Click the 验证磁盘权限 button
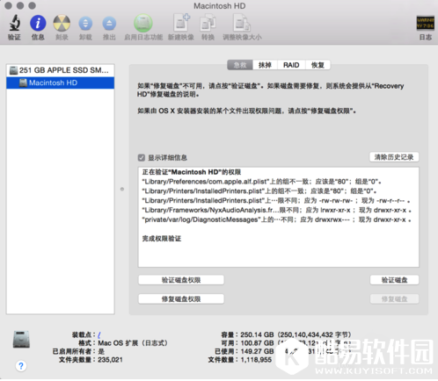 [181, 280]
